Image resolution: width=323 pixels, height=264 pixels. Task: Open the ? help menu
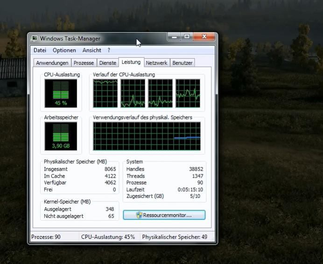click(109, 50)
